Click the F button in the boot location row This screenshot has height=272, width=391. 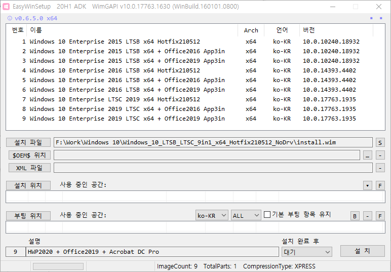tap(380, 216)
